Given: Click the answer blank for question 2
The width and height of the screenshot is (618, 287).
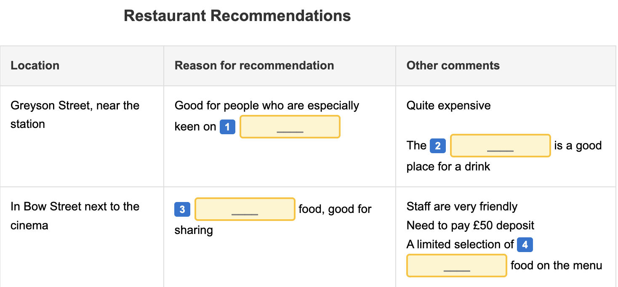Looking at the screenshot, I should click(x=500, y=146).
